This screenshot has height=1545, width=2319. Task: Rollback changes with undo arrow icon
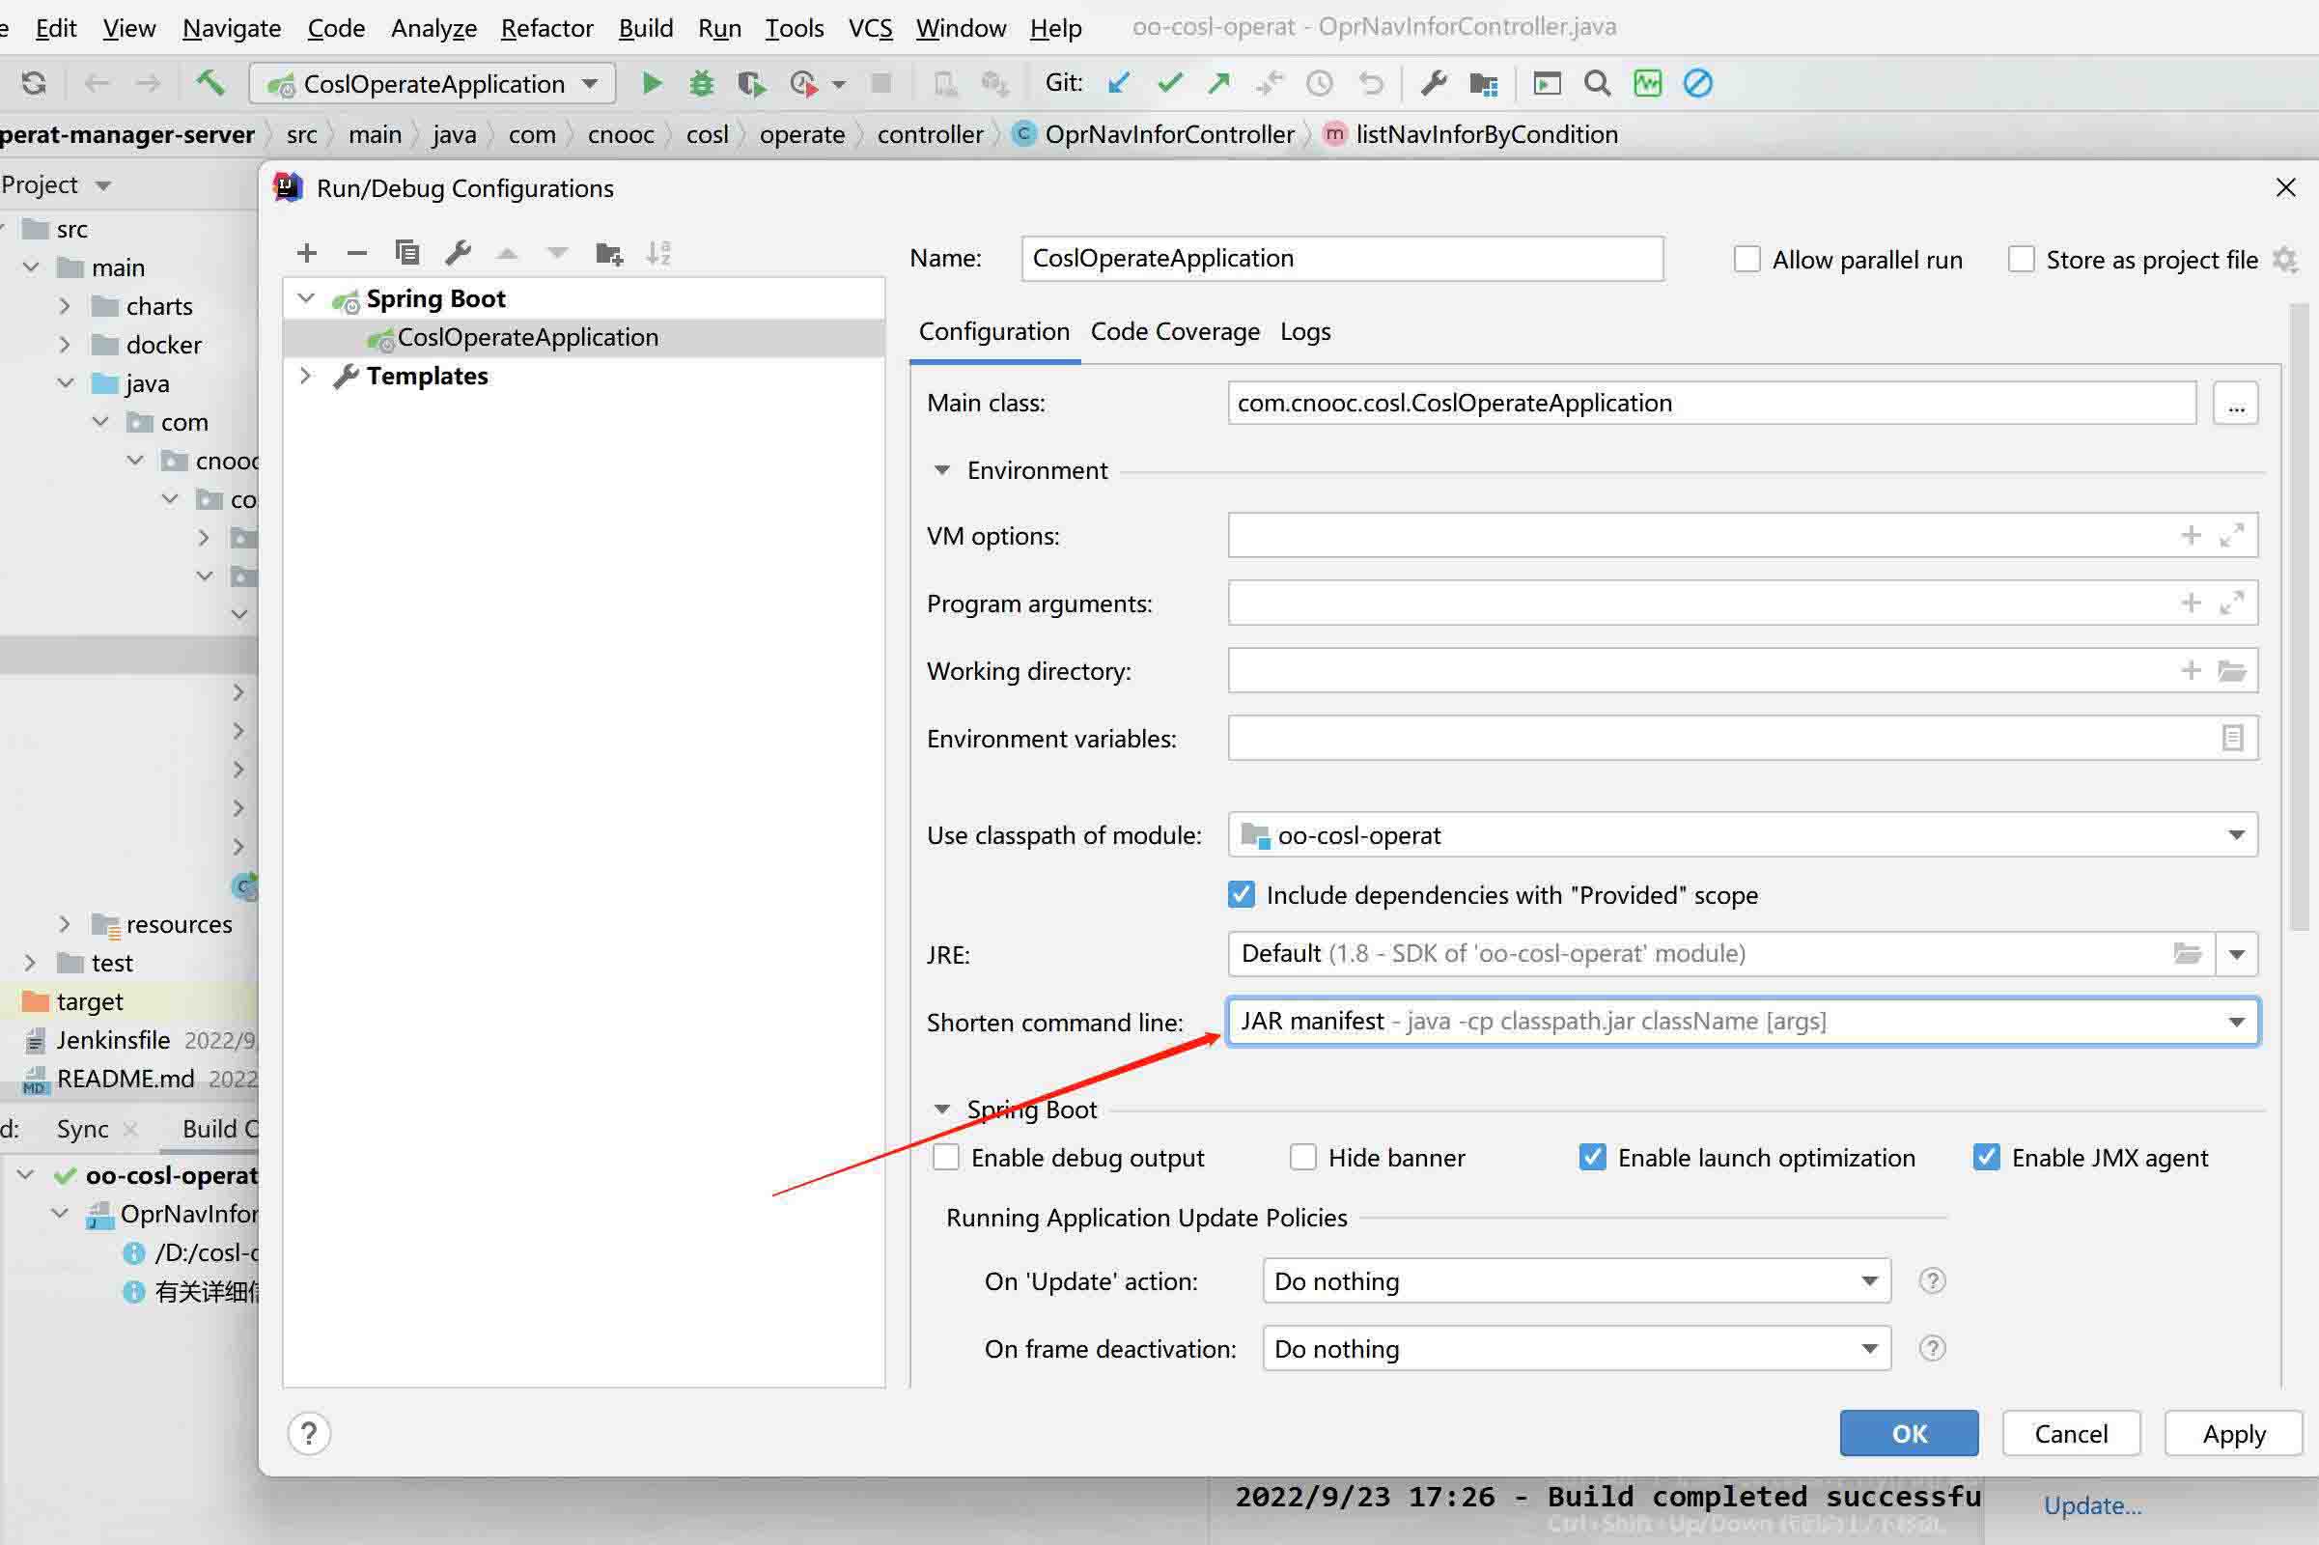pos(1371,84)
